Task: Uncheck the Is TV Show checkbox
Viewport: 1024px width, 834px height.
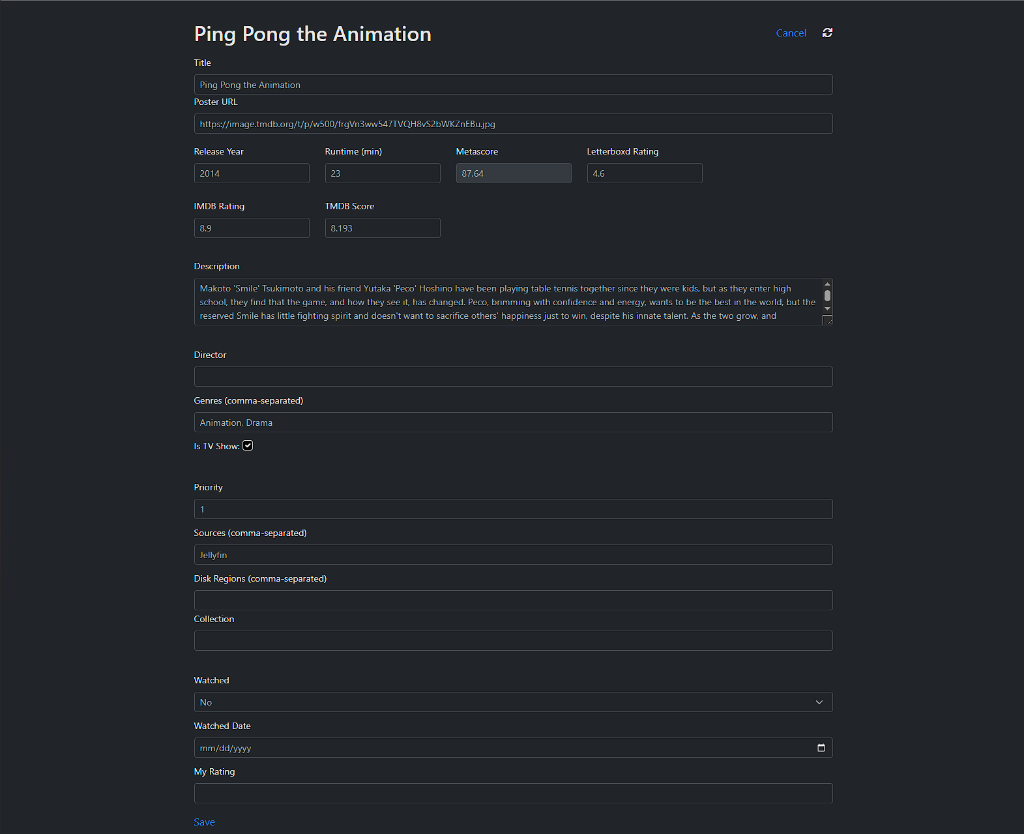Action: pyautogui.click(x=248, y=446)
